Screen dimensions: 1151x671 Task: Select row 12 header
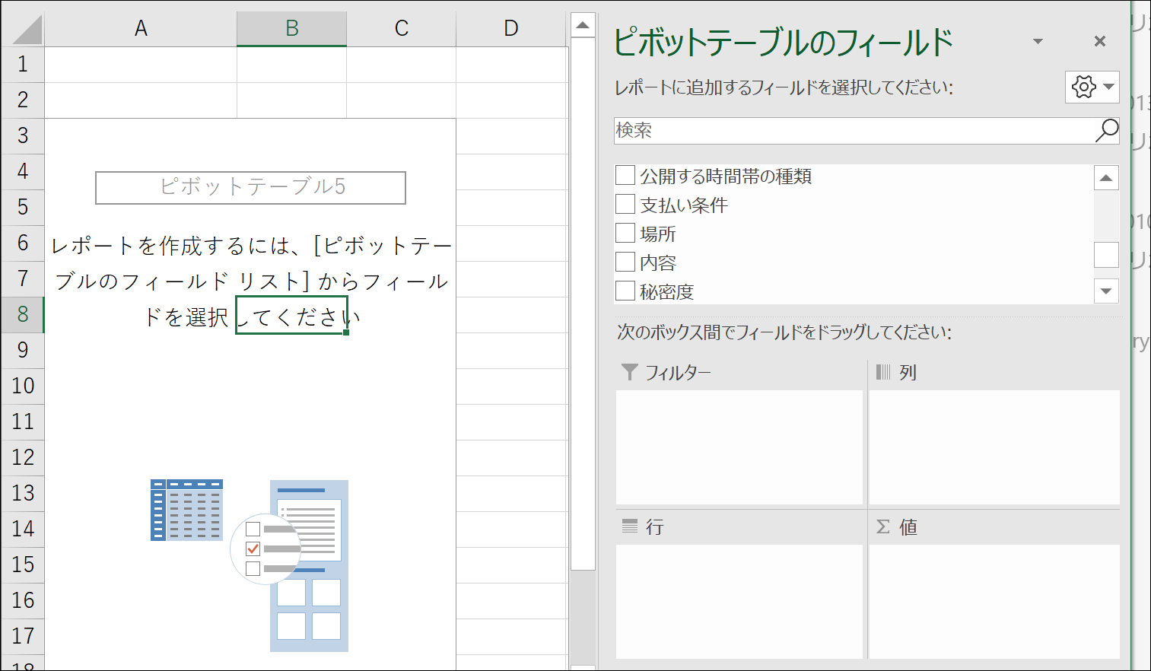[x=23, y=457]
